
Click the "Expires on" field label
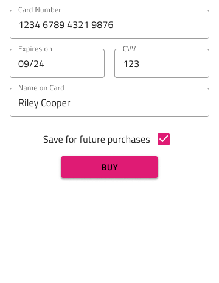click(x=35, y=49)
